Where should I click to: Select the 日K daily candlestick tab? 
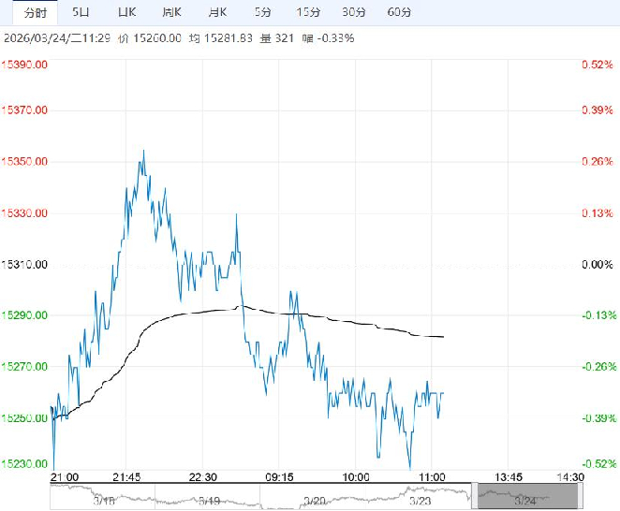[126, 12]
